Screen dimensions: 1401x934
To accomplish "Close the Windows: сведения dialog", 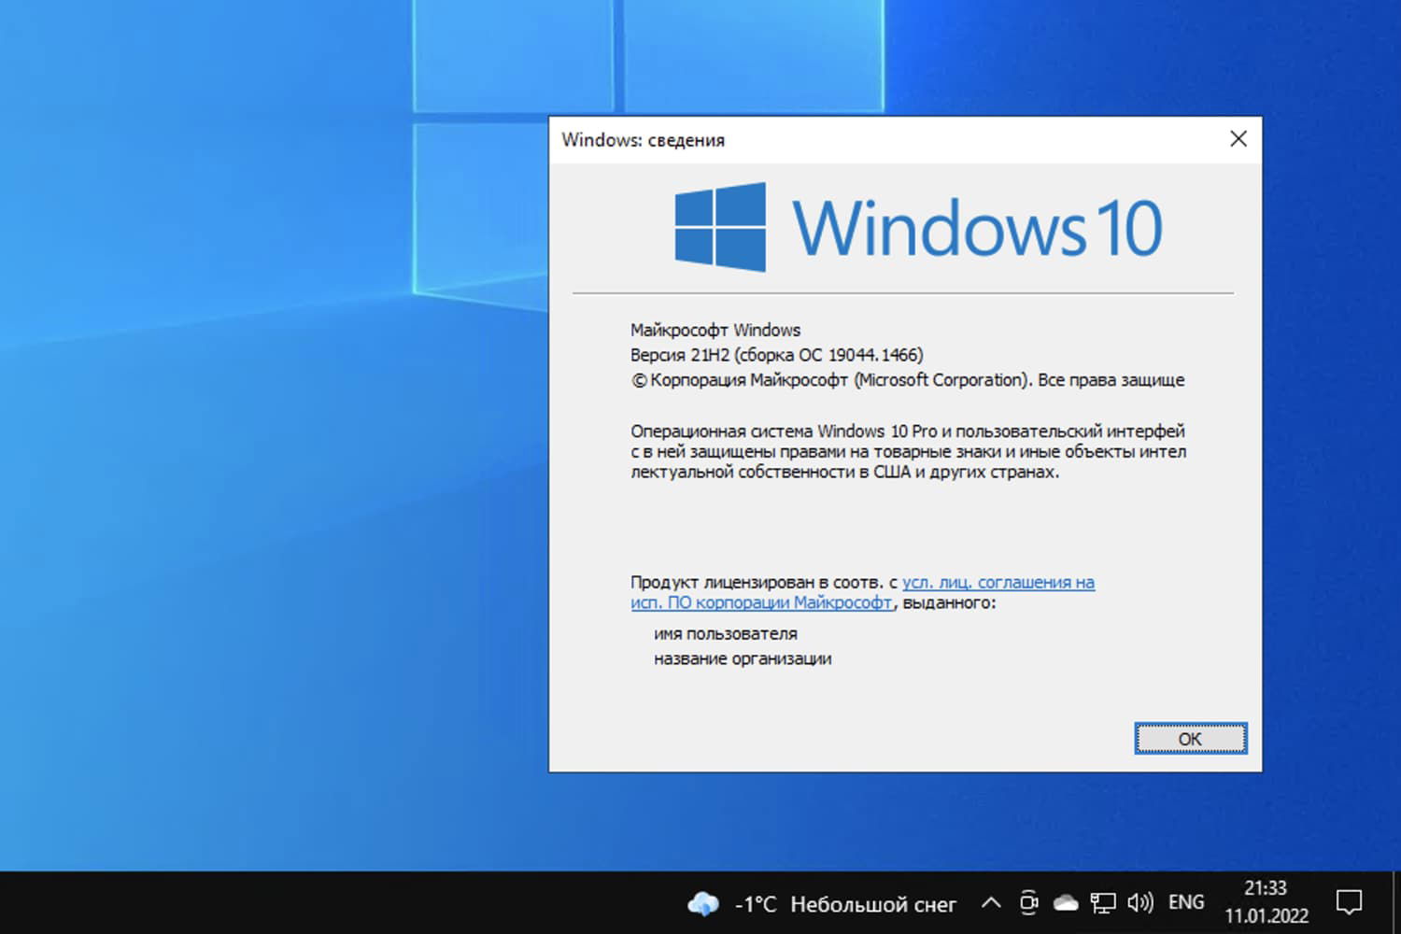I will click(1238, 138).
